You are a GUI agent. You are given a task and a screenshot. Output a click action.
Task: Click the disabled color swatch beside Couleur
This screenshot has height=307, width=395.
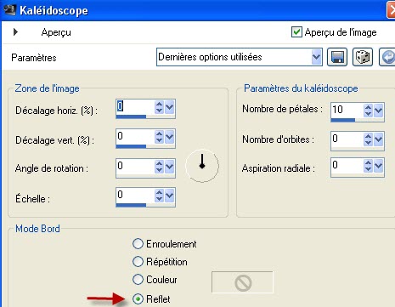tap(242, 282)
